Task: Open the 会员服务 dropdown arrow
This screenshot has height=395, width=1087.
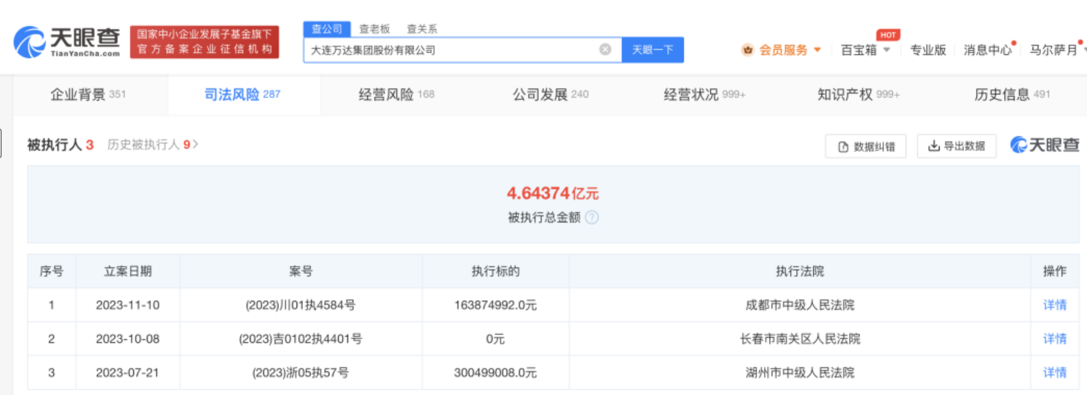Action: pos(817,50)
